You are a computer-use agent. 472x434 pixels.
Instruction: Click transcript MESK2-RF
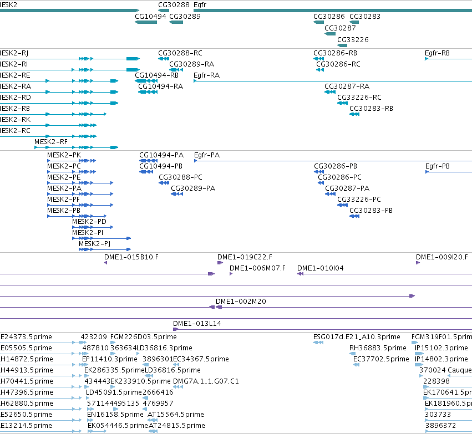pos(51,142)
